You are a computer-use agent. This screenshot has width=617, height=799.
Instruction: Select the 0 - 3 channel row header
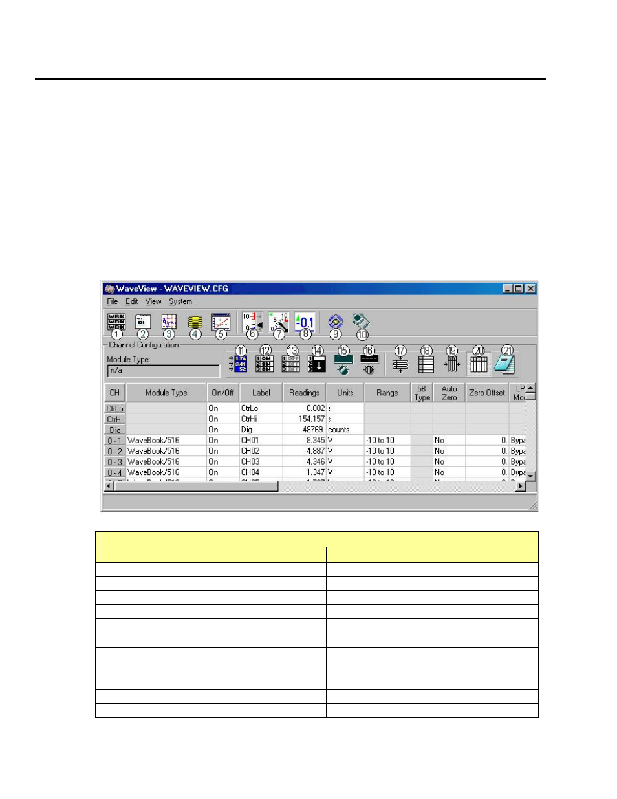(x=115, y=462)
